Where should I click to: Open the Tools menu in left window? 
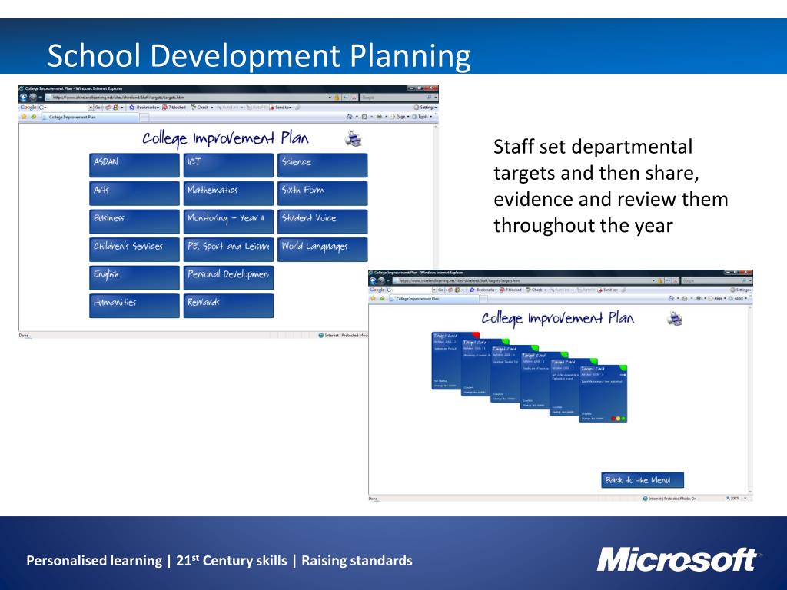(422, 117)
